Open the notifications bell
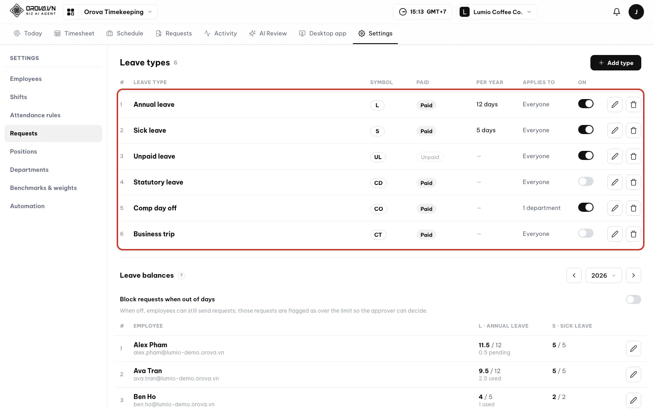The height and width of the screenshot is (409, 654). tap(617, 12)
